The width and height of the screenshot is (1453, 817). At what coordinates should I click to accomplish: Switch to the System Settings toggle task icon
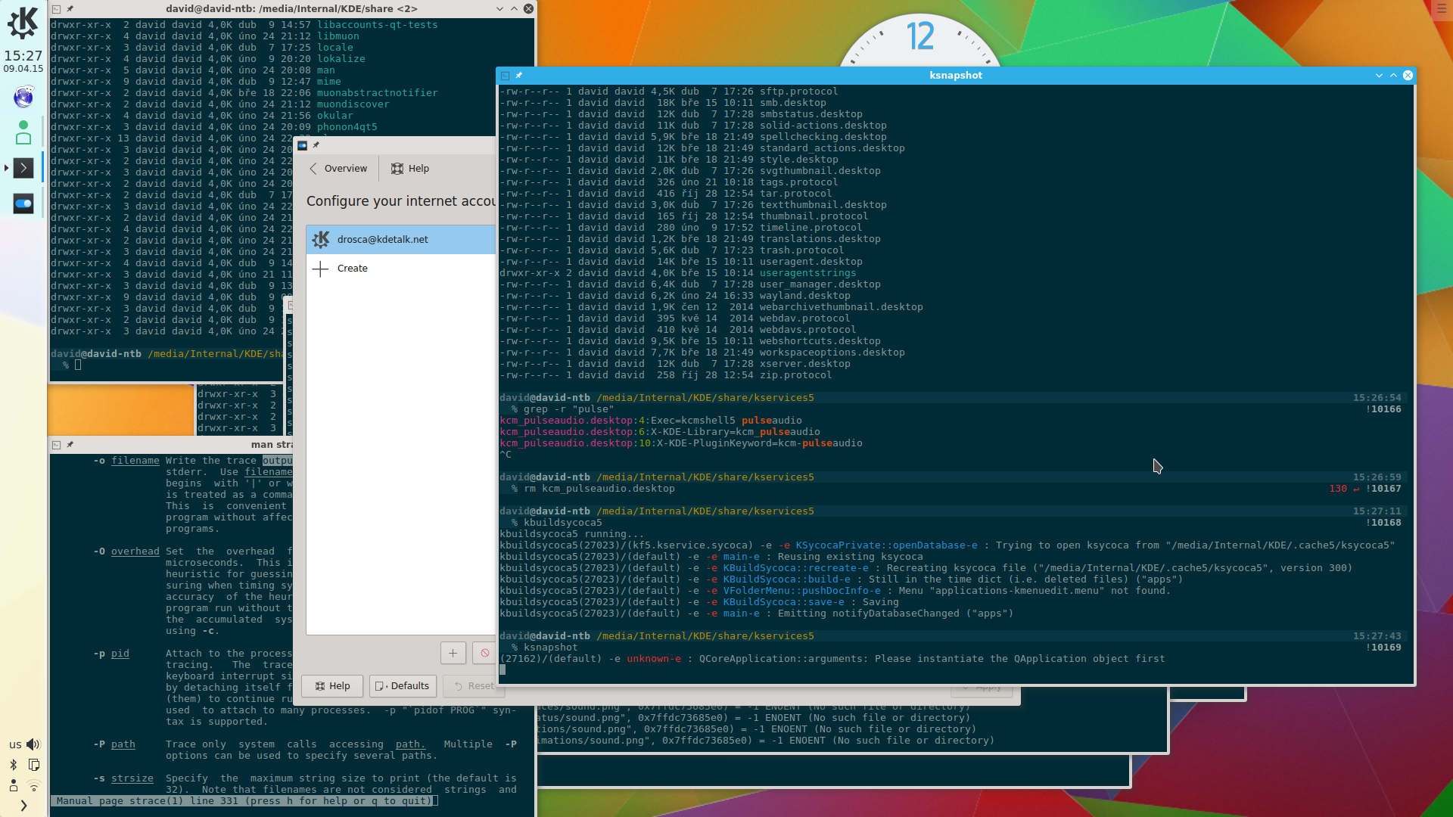pyautogui.click(x=23, y=203)
